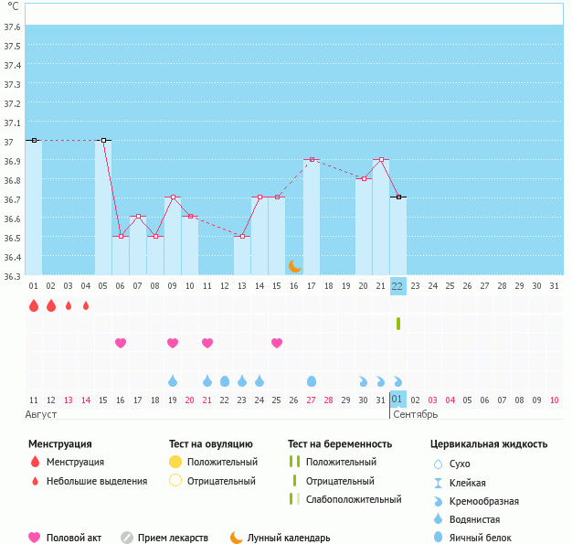Image resolution: width=572 pixels, height=544 pixels.
Task: Click the 'Тест на овуляцию' legend heading
Action: 210,443
